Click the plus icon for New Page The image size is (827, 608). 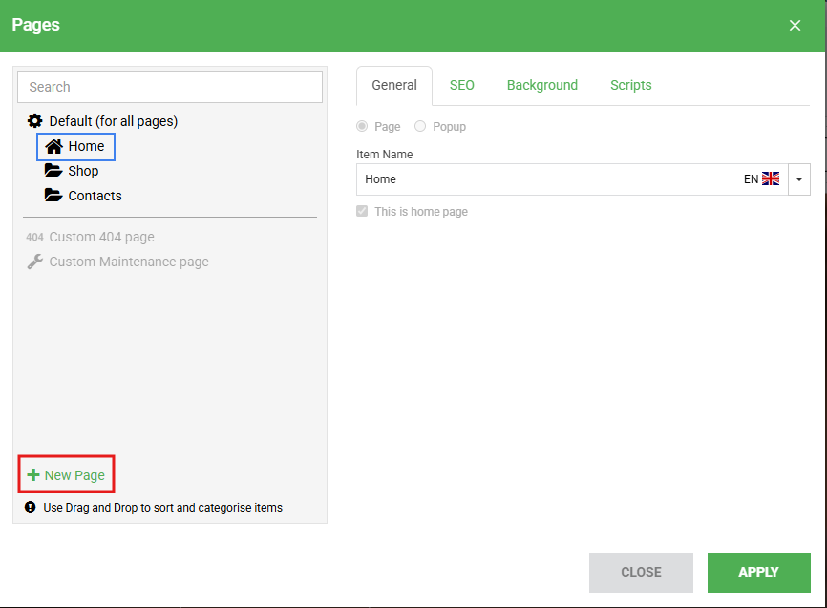(x=33, y=475)
